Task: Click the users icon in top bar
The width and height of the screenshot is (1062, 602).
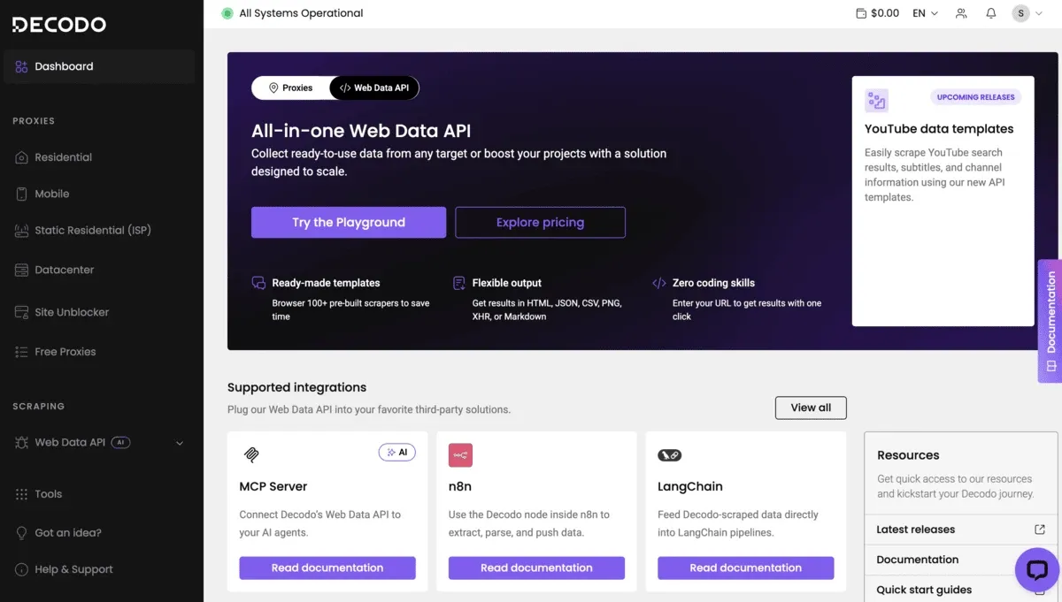Action: 961,13
